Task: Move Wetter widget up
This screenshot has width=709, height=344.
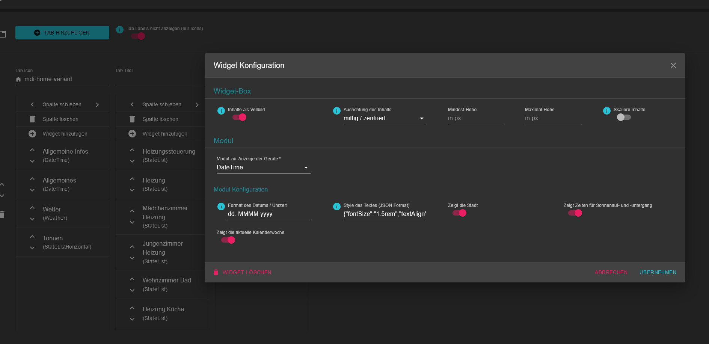Action: 32,208
